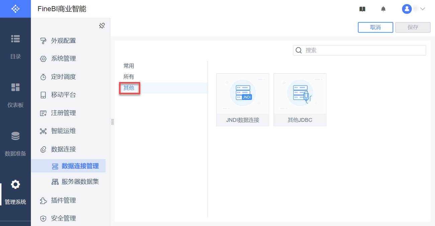The image size is (435, 226).
Task: Click the registration icon beside 注册管理
Action: [43, 113]
